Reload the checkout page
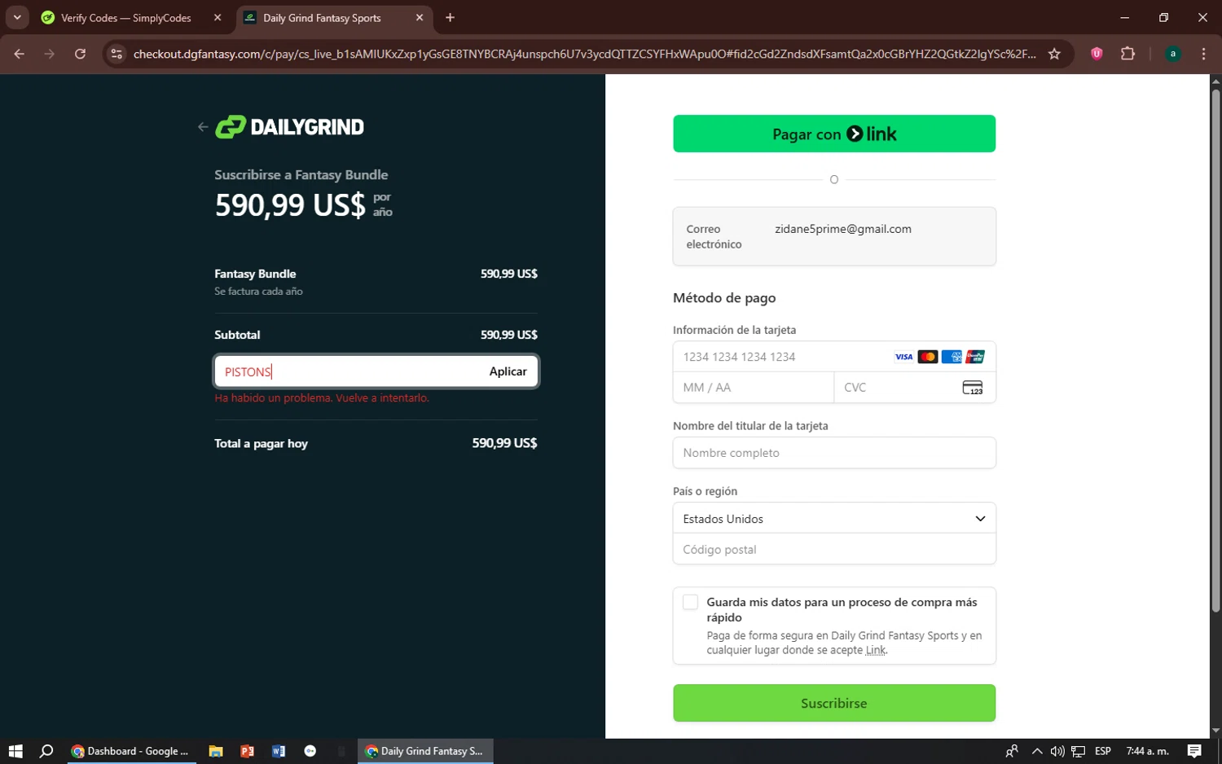The image size is (1222, 764). [x=80, y=54]
